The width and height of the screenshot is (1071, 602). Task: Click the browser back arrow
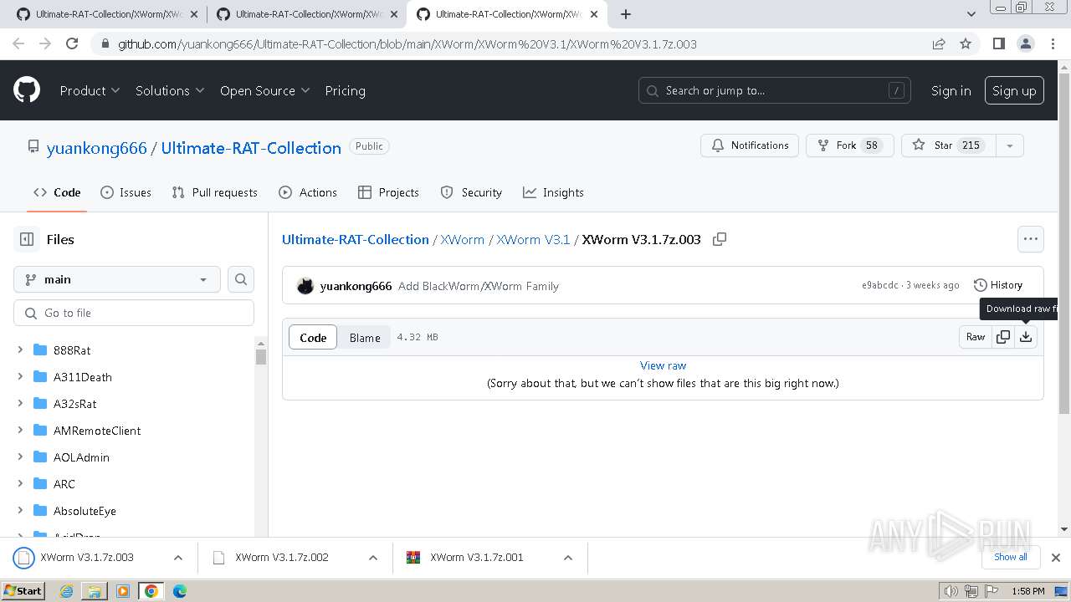click(x=18, y=44)
